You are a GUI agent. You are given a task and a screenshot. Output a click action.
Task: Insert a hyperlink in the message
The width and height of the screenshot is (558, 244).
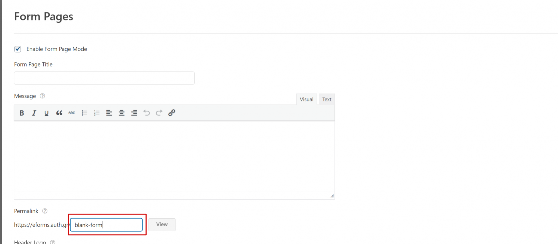point(171,113)
